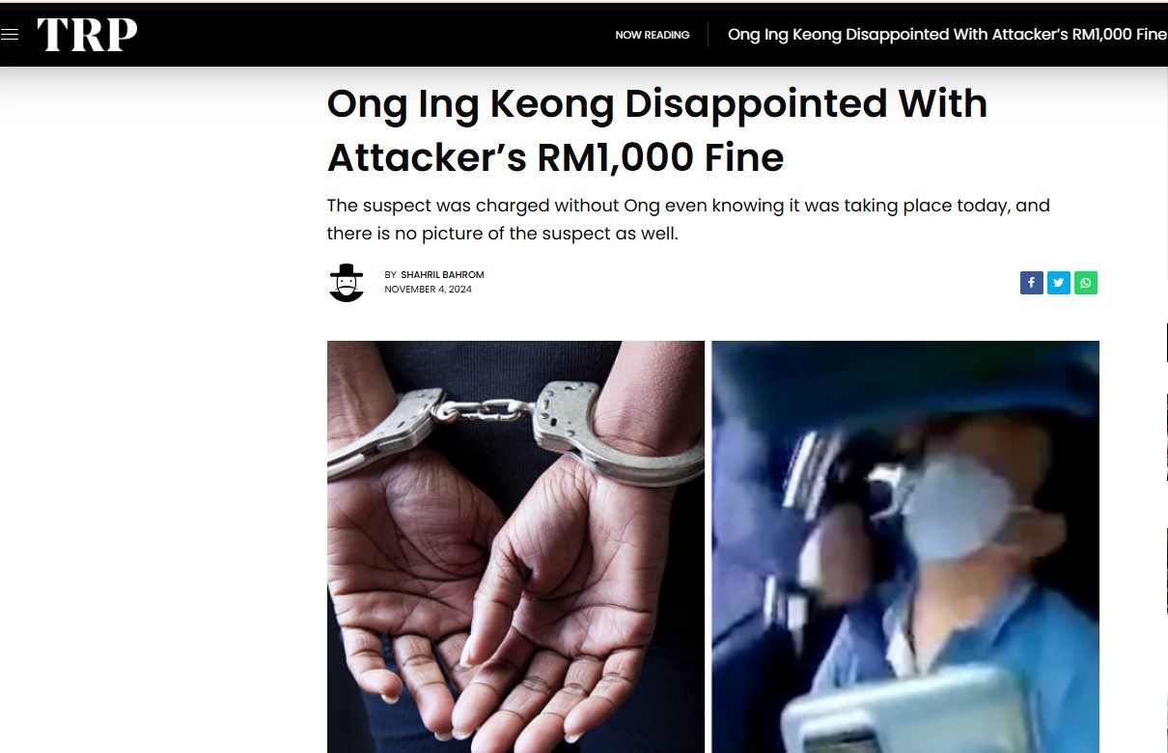Open the masked man photo
This screenshot has width=1168, height=753.
(905, 546)
